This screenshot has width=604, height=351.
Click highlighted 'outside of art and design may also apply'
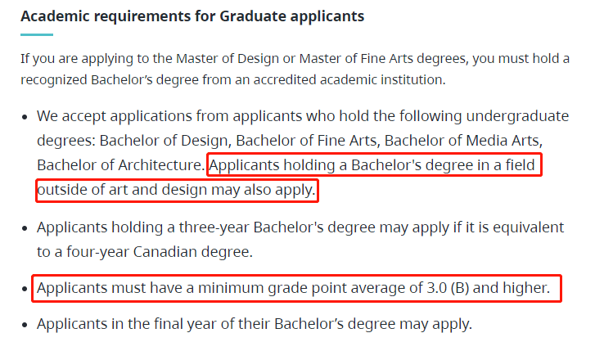pos(176,190)
